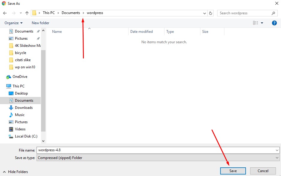Viewport: 281px width, 176px height.
Task: Open the Organize menu
Action: click(x=13, y=23)
